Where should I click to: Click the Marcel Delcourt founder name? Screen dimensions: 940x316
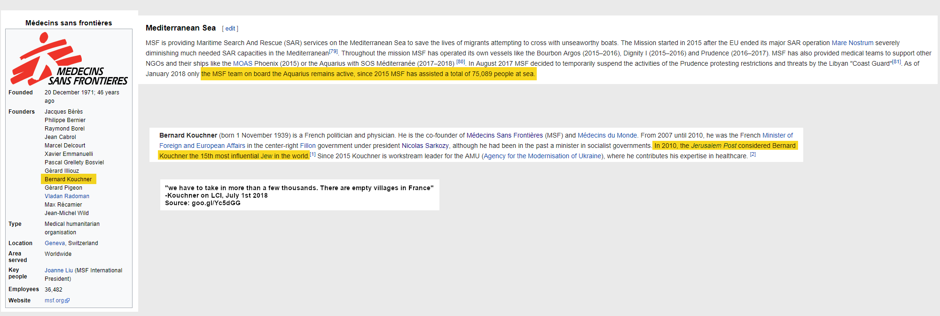click(x=65, y=146)
